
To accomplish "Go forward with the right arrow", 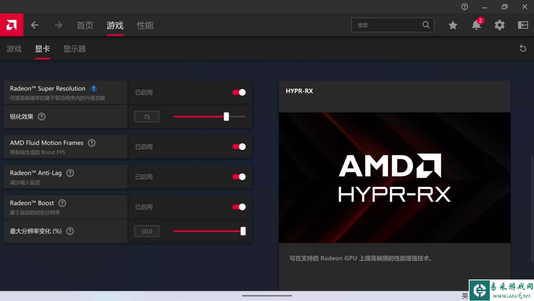I will (x=59, y=25).
